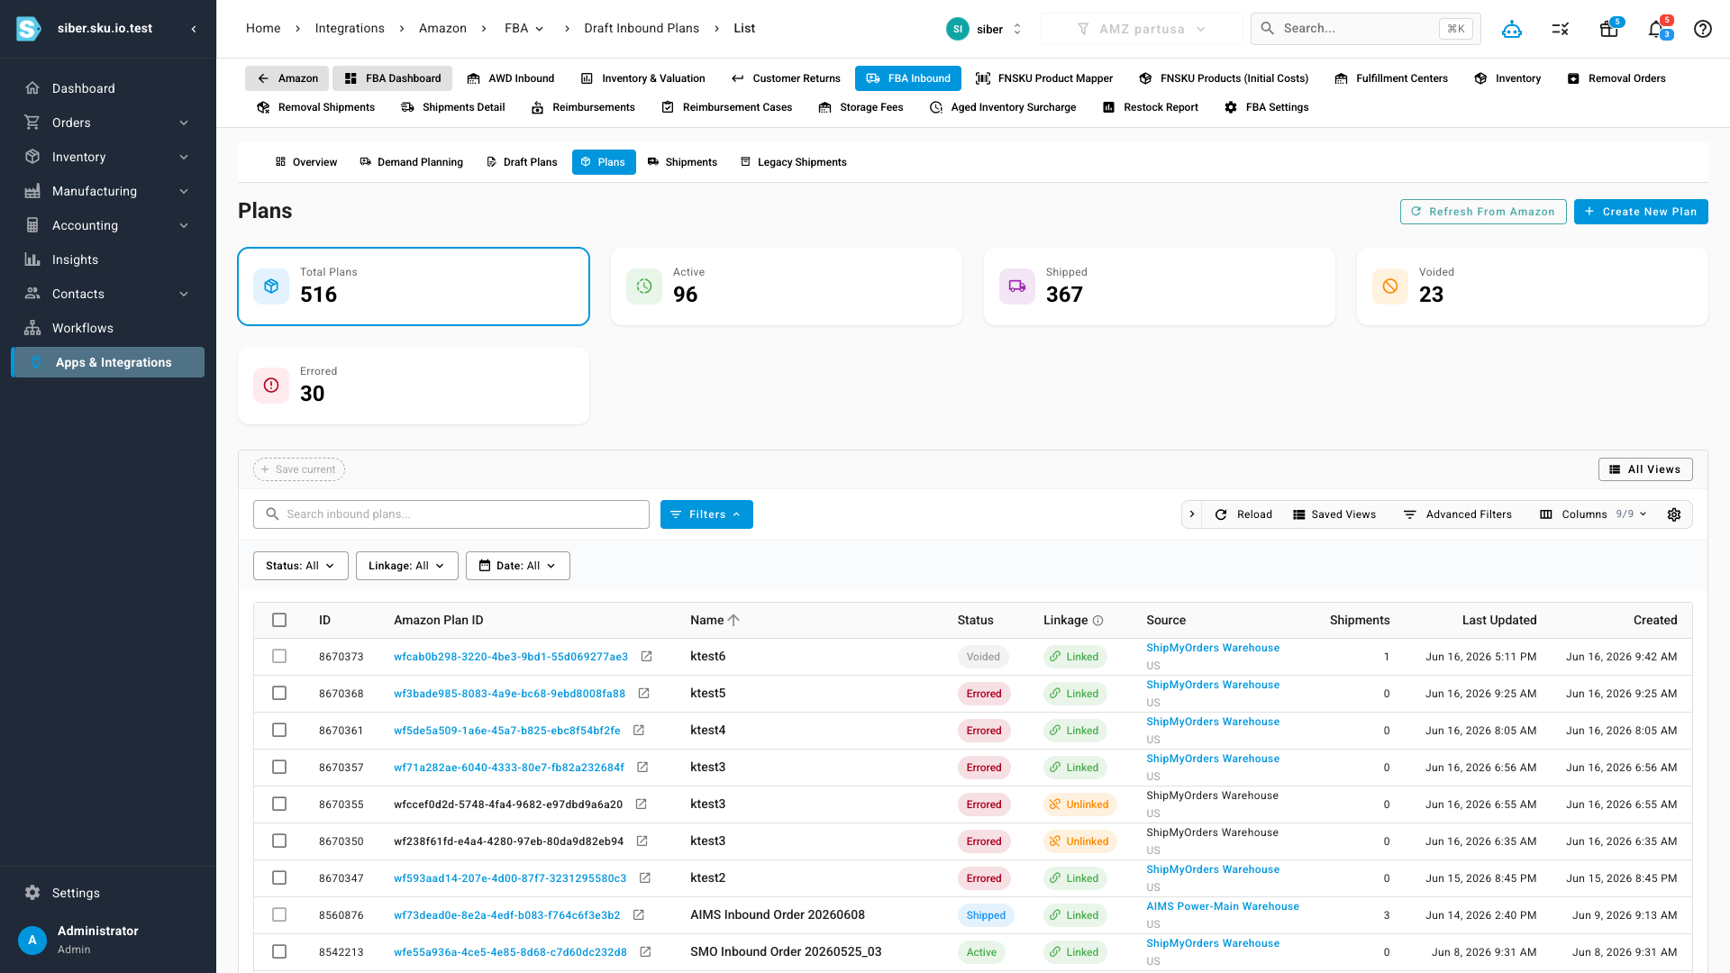The height and width of the screenshot is (973, 1730).
Task: Open external link for plan wf71a282ae
Action: click(642, 768)
